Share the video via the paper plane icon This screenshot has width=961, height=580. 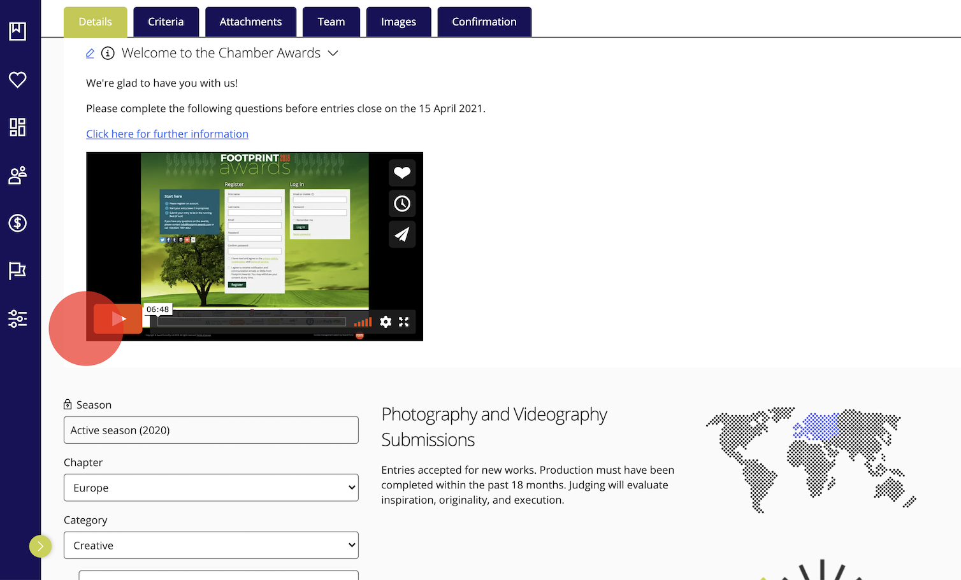click(x=401, y=234)
